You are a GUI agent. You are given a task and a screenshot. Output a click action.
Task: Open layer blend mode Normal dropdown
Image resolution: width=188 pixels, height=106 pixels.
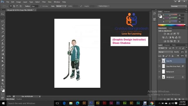(165, 52)
